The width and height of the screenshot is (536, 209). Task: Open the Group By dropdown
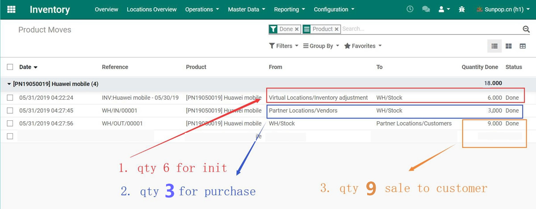pyautogui.click(x=321, y=46)
